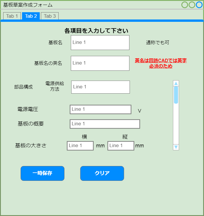Viewport: 204px width, 216px height.
Task: Click the 一時保存 button
Action: click(42, 173)
